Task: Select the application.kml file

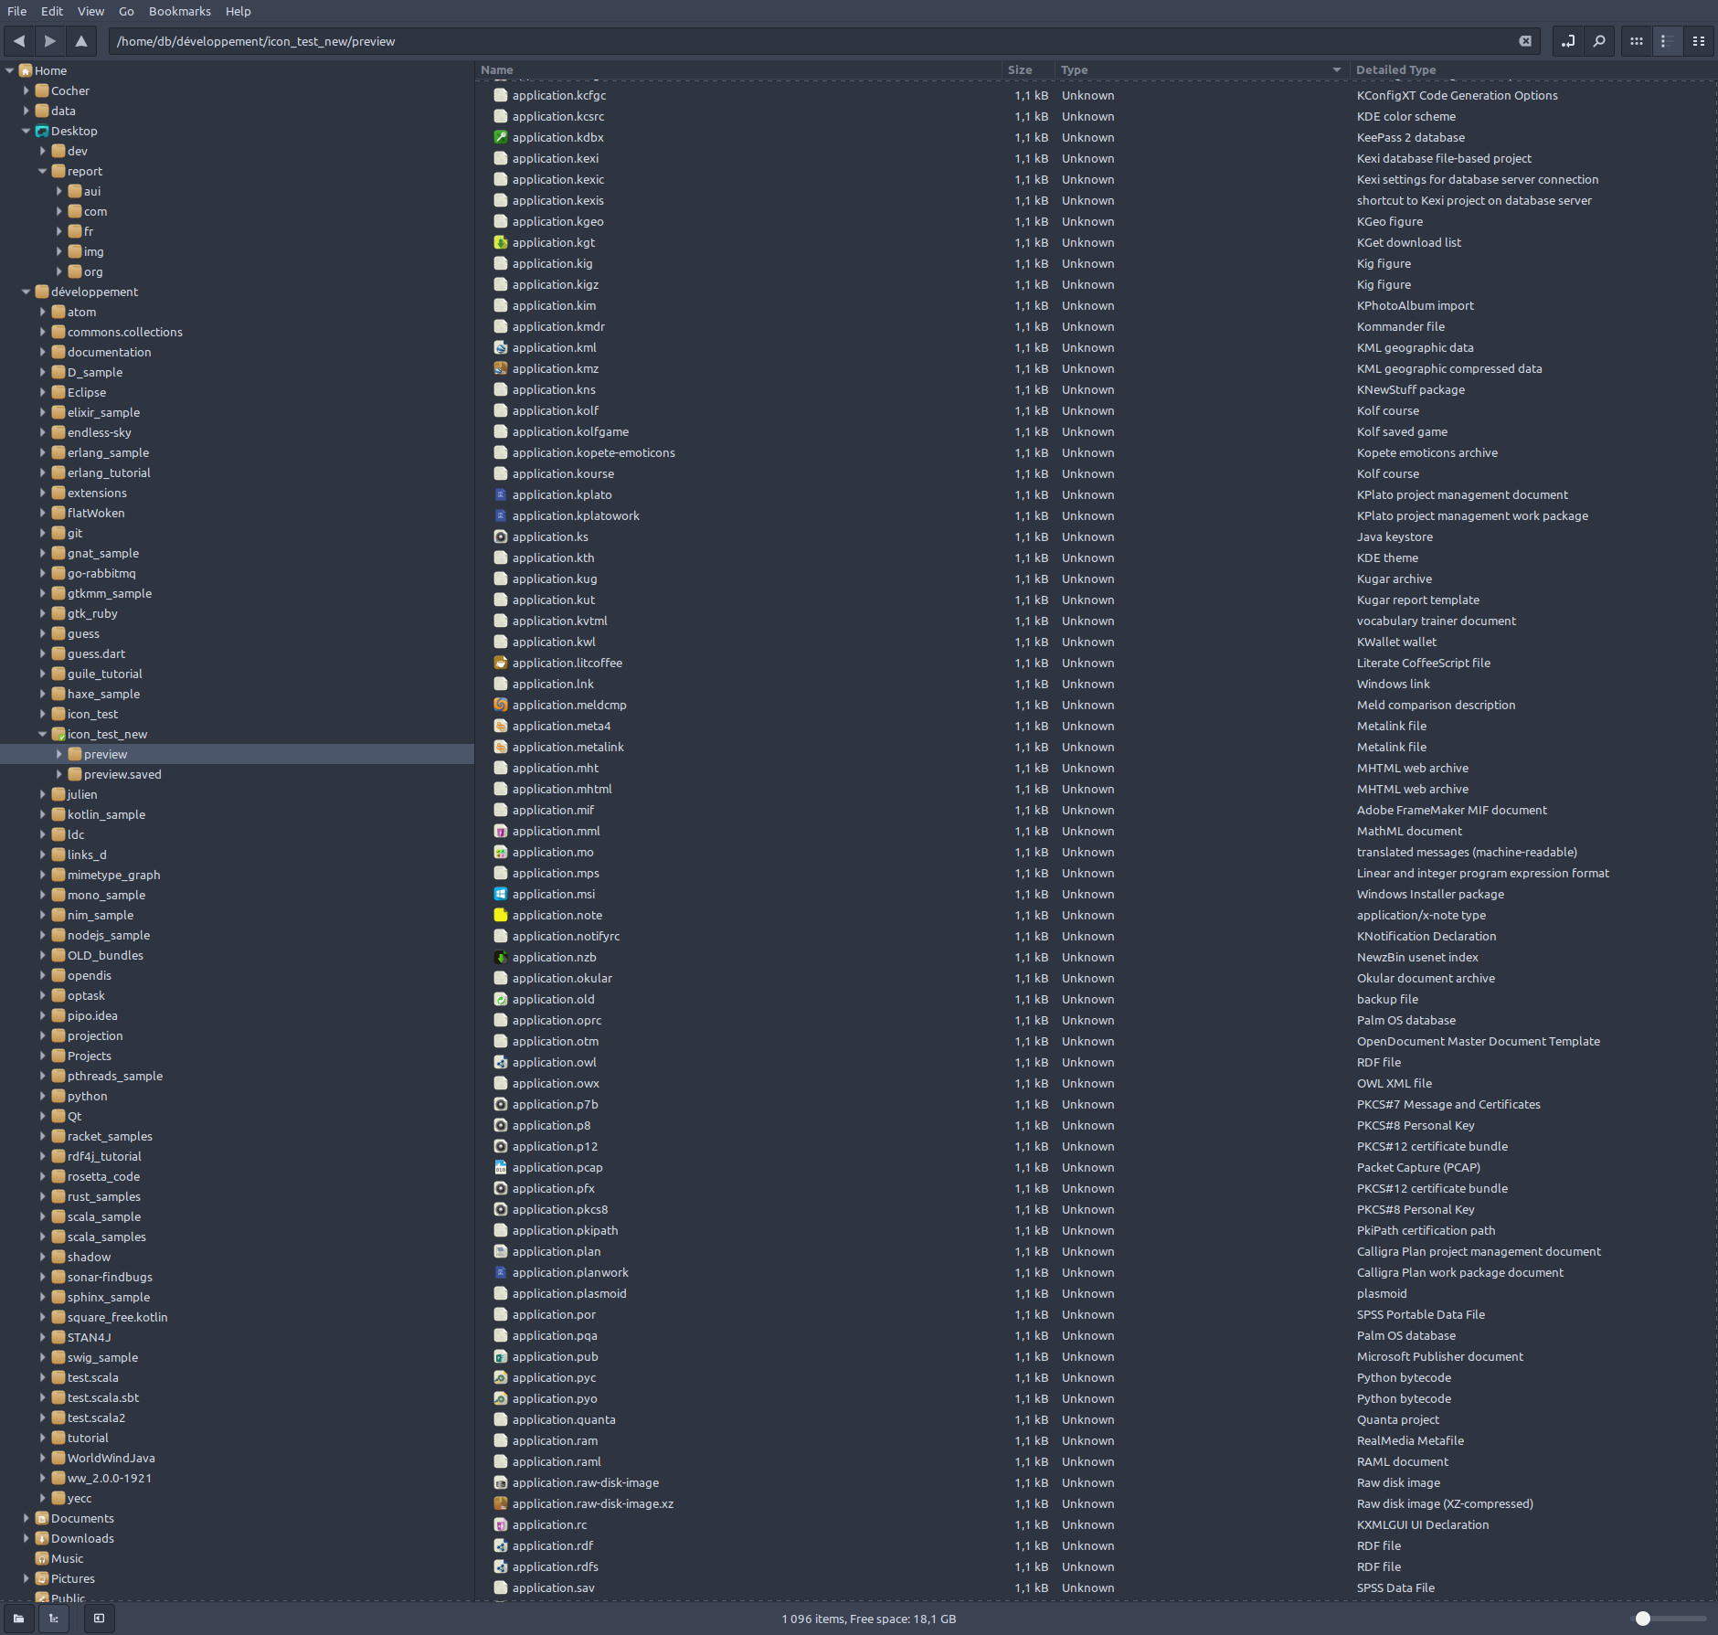Action: (553, 347)
